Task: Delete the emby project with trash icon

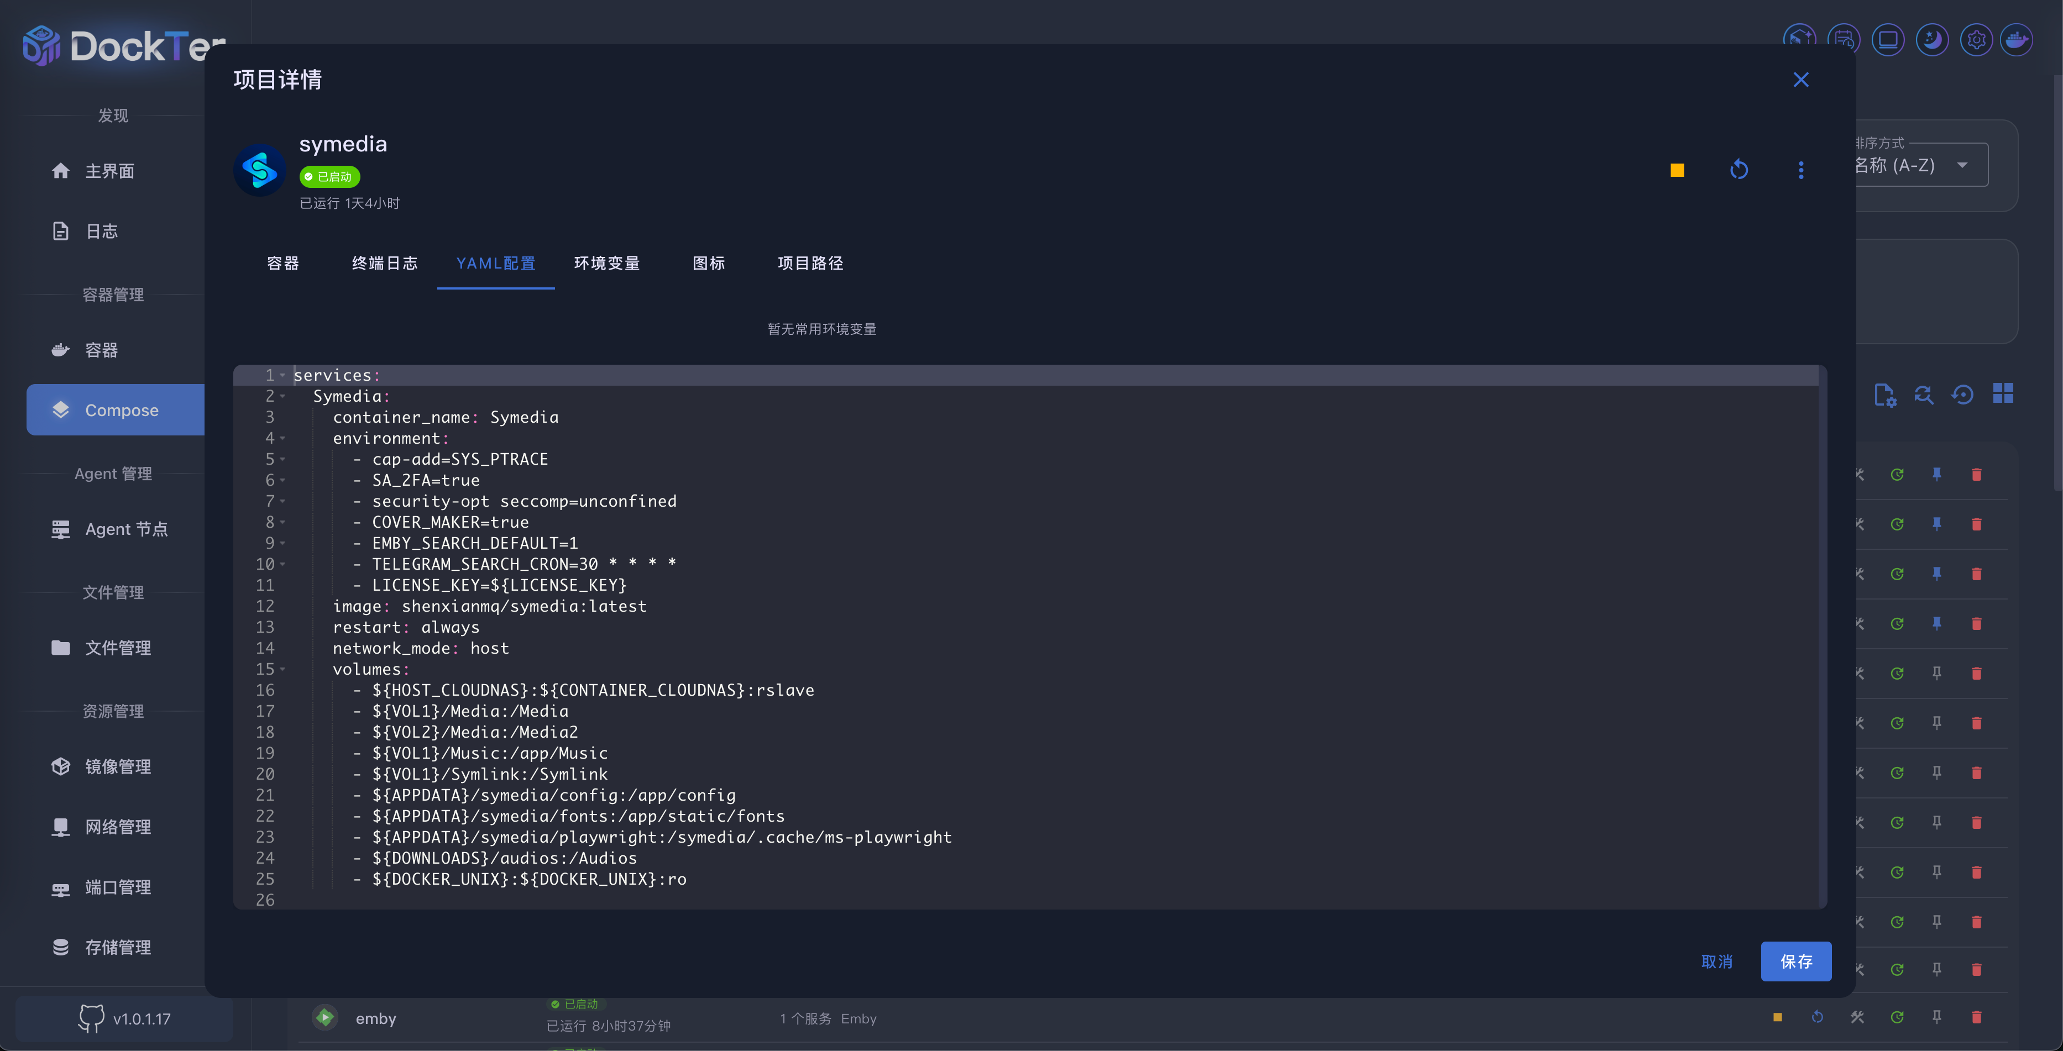Action: click(x=1976, y=1017)
